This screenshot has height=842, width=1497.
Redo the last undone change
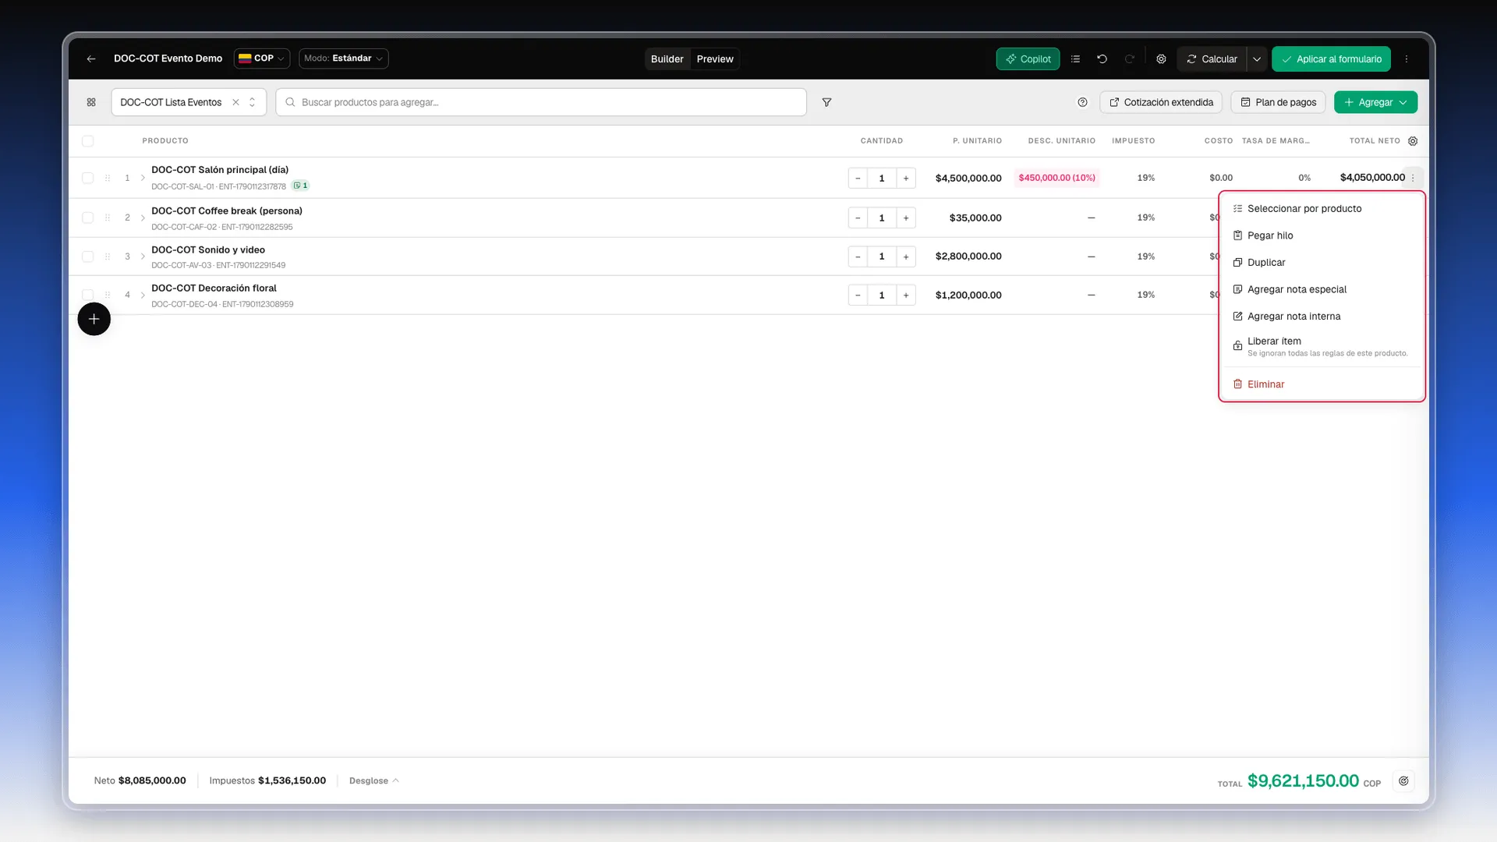tap(1129, 58)
